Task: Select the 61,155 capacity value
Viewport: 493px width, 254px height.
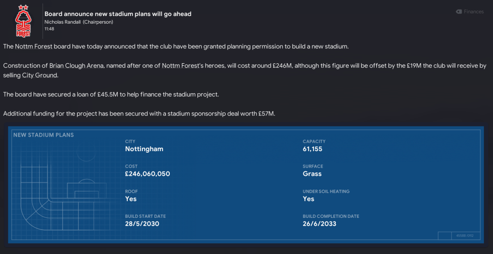Action: coord(312,149)
